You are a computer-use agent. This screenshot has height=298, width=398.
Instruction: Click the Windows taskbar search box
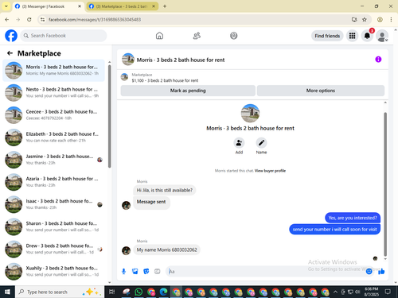point(60,292)
